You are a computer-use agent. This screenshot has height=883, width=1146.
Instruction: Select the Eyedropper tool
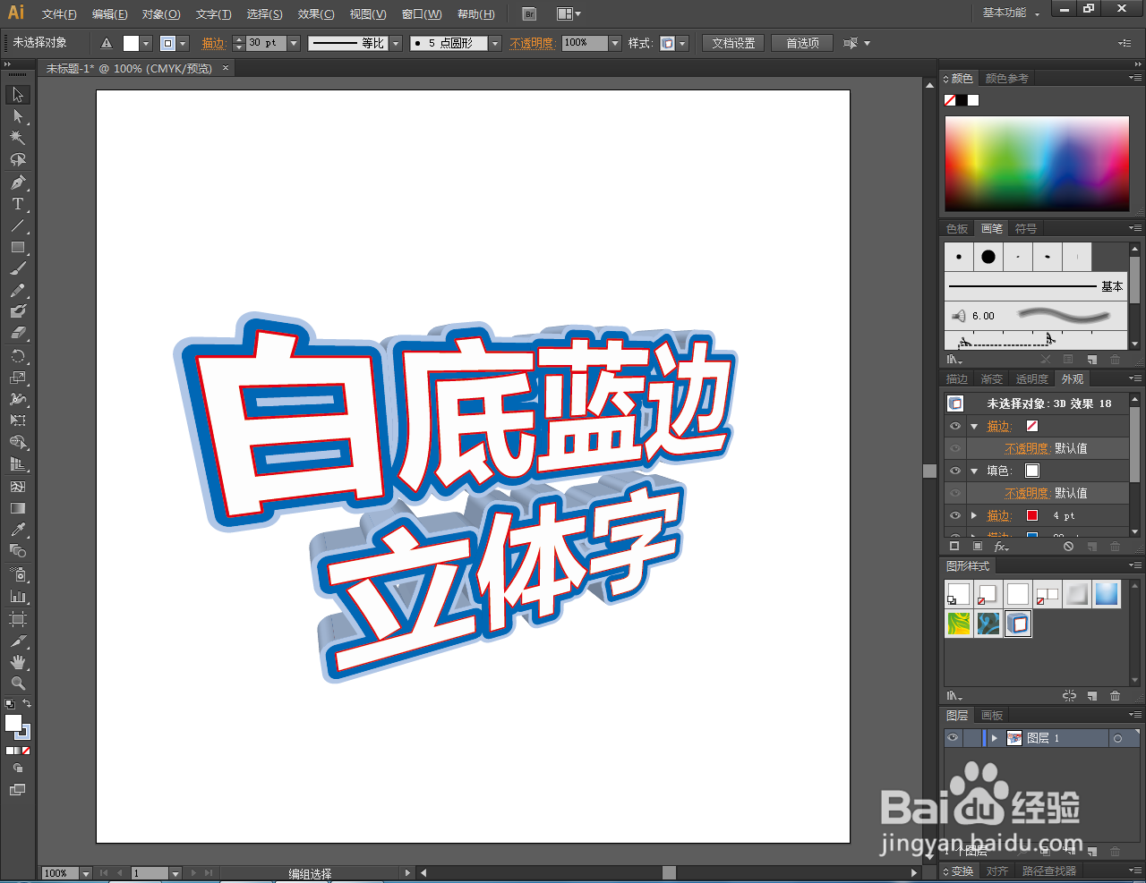(16, 531)
